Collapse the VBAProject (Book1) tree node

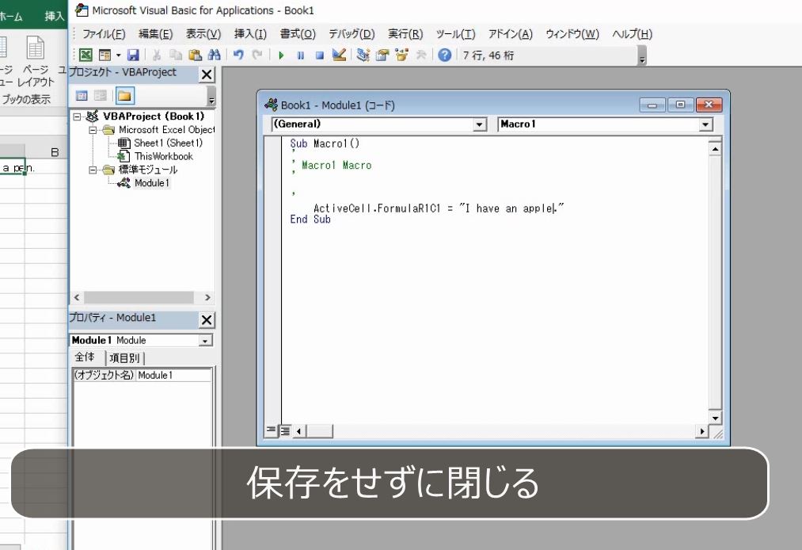point(77,116)
